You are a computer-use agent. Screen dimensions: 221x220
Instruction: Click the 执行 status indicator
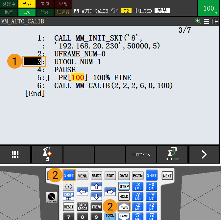point(9,12)
